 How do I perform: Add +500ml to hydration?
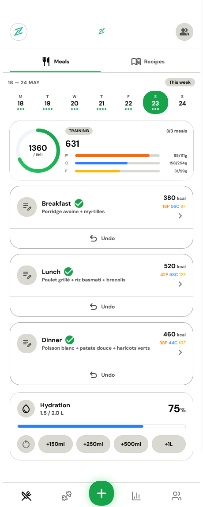coord(131,444)
